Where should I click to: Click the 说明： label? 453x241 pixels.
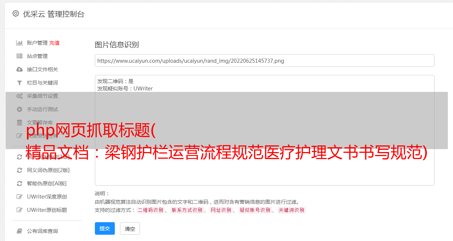click(x=102, y=193)
